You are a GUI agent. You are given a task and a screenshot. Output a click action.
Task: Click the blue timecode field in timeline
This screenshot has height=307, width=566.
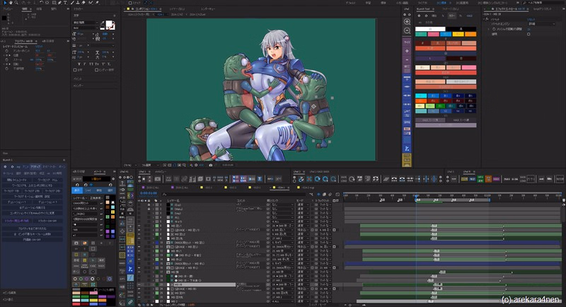(148, 192)
